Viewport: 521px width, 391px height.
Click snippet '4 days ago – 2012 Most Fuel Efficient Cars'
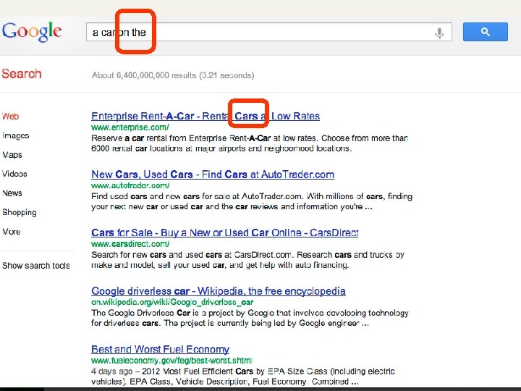(x=243, y=376)
